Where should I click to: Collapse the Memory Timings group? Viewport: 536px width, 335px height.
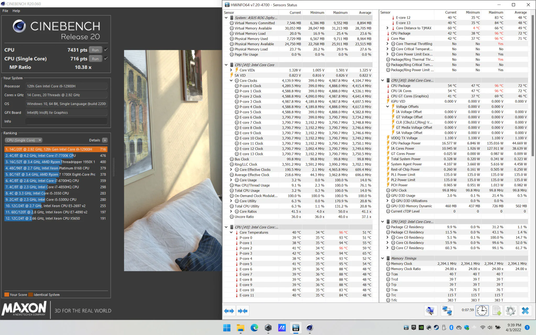coord(382,258)
